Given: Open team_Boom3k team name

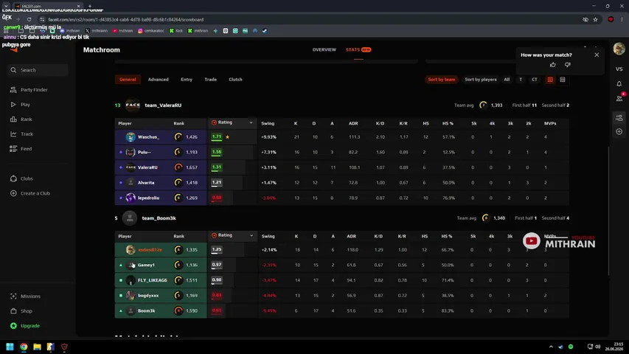Looking at the screenshot, I should (x=159, y=218).
